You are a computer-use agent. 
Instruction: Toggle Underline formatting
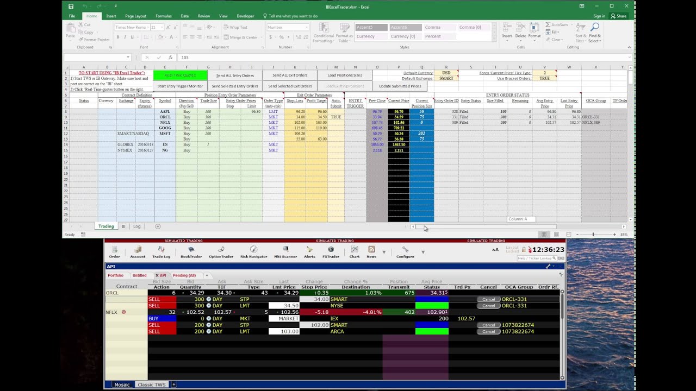click(132, 37)
